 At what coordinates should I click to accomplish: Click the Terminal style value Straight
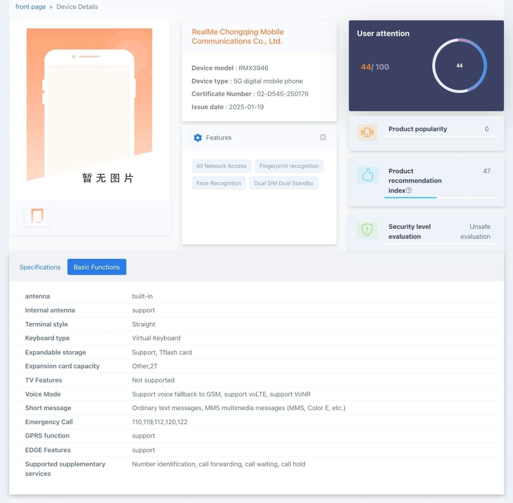143,324
